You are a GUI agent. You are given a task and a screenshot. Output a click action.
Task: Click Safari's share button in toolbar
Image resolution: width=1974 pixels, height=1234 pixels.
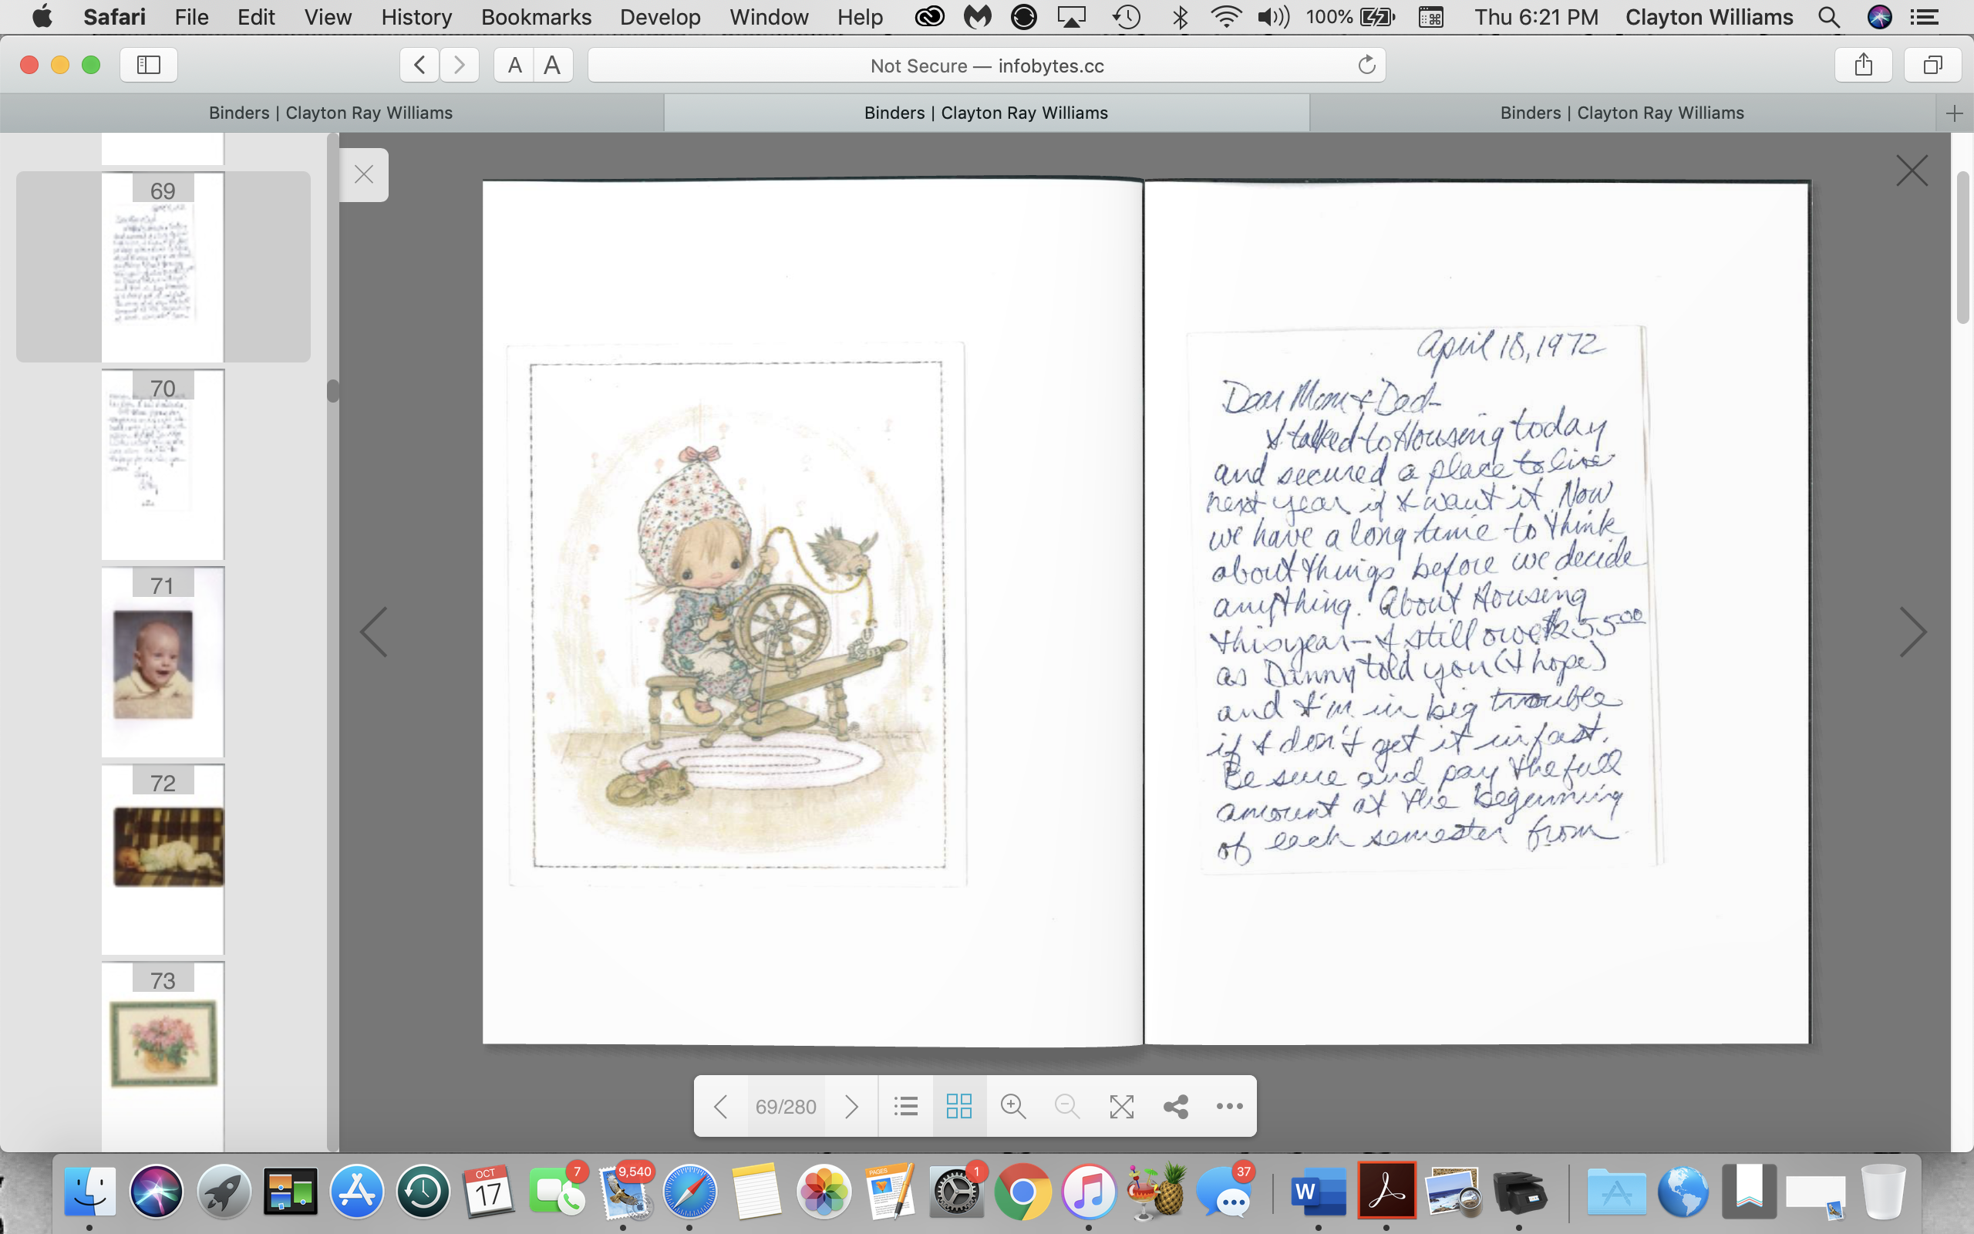coord(1862,65)
